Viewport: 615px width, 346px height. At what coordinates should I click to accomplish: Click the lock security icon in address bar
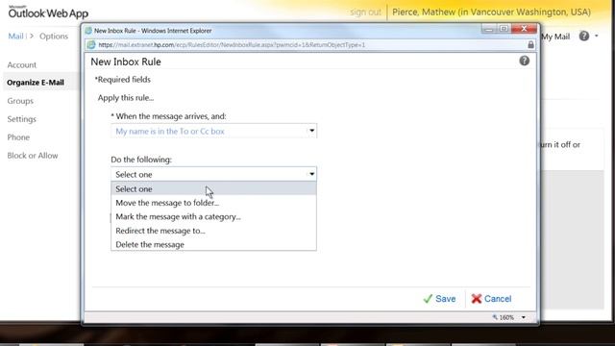[x=530, y=45]
